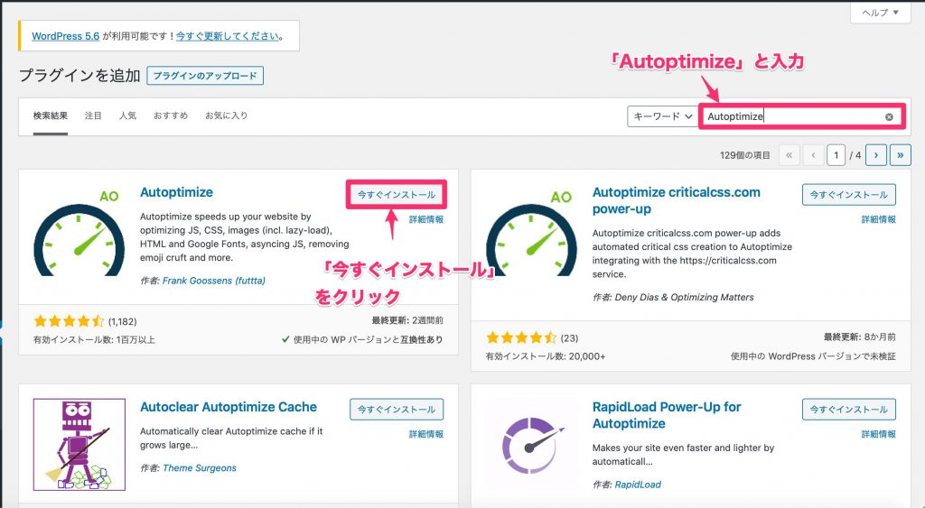This screenshot has height=508, width=925.
Task: Open the Autoptimize criticalcss.com power-up gauge thumbnail
Action: pos(531,233)
